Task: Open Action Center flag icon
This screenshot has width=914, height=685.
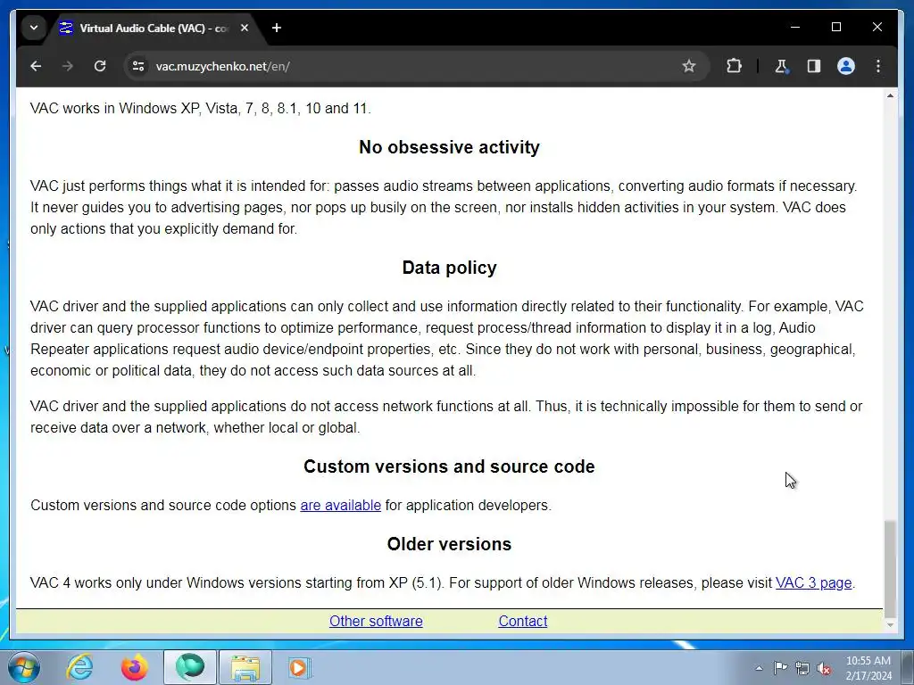Action: (780, 668)
